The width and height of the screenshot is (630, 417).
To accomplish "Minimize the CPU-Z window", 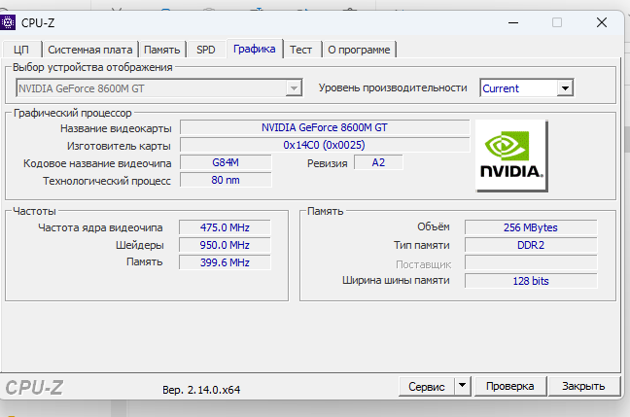I will pyautogui.click(x=513, y=23).
